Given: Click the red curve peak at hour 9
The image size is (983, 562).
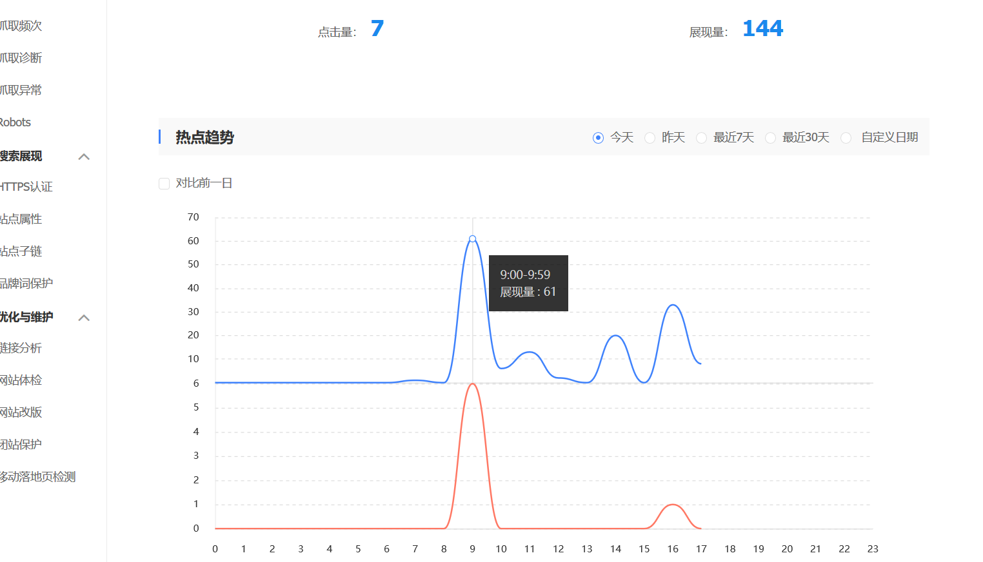Looking at the screenshot, I should (x=472, y=384).
